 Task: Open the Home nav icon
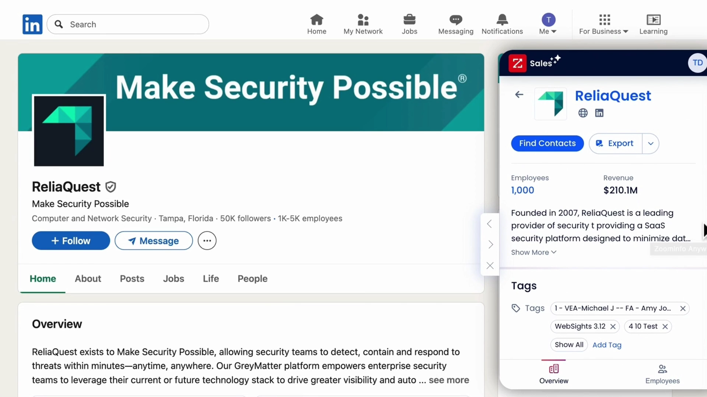pos(316,24)
